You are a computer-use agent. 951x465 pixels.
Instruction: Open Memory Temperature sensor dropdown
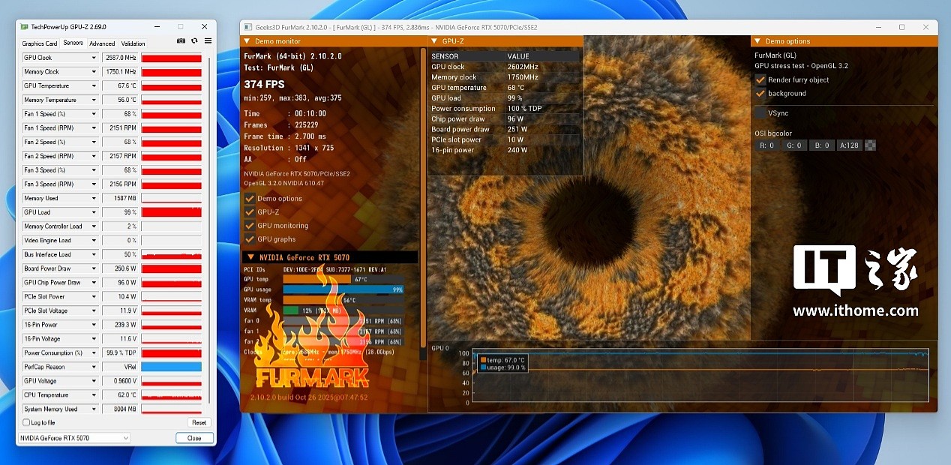(x=94, y=100)
